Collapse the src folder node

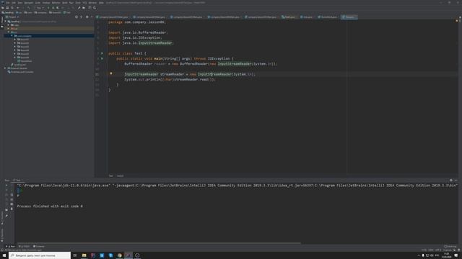pyautogui.click(x=9, y=32)
